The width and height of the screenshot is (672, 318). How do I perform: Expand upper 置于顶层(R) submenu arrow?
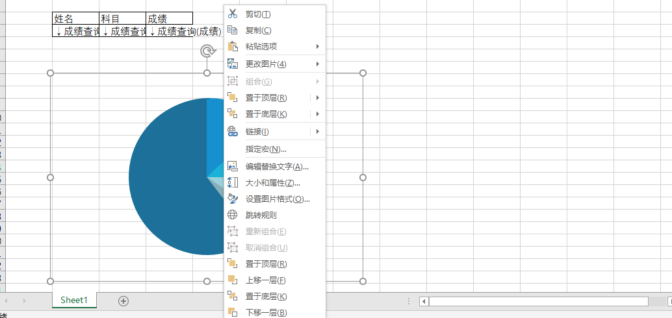[318, 97]
